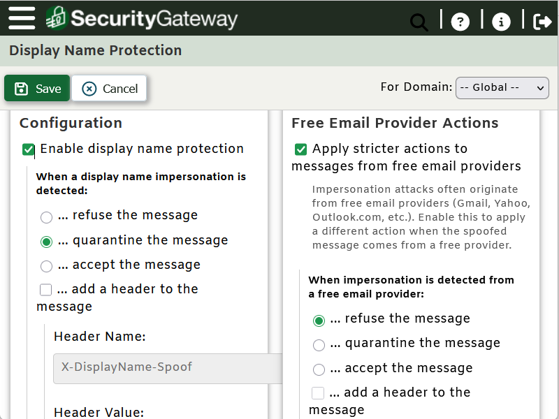This screenshot has width=559, height=419.
Task: Cancel changes to the settings
Action: pyautogui.click(x=109, y=88)
